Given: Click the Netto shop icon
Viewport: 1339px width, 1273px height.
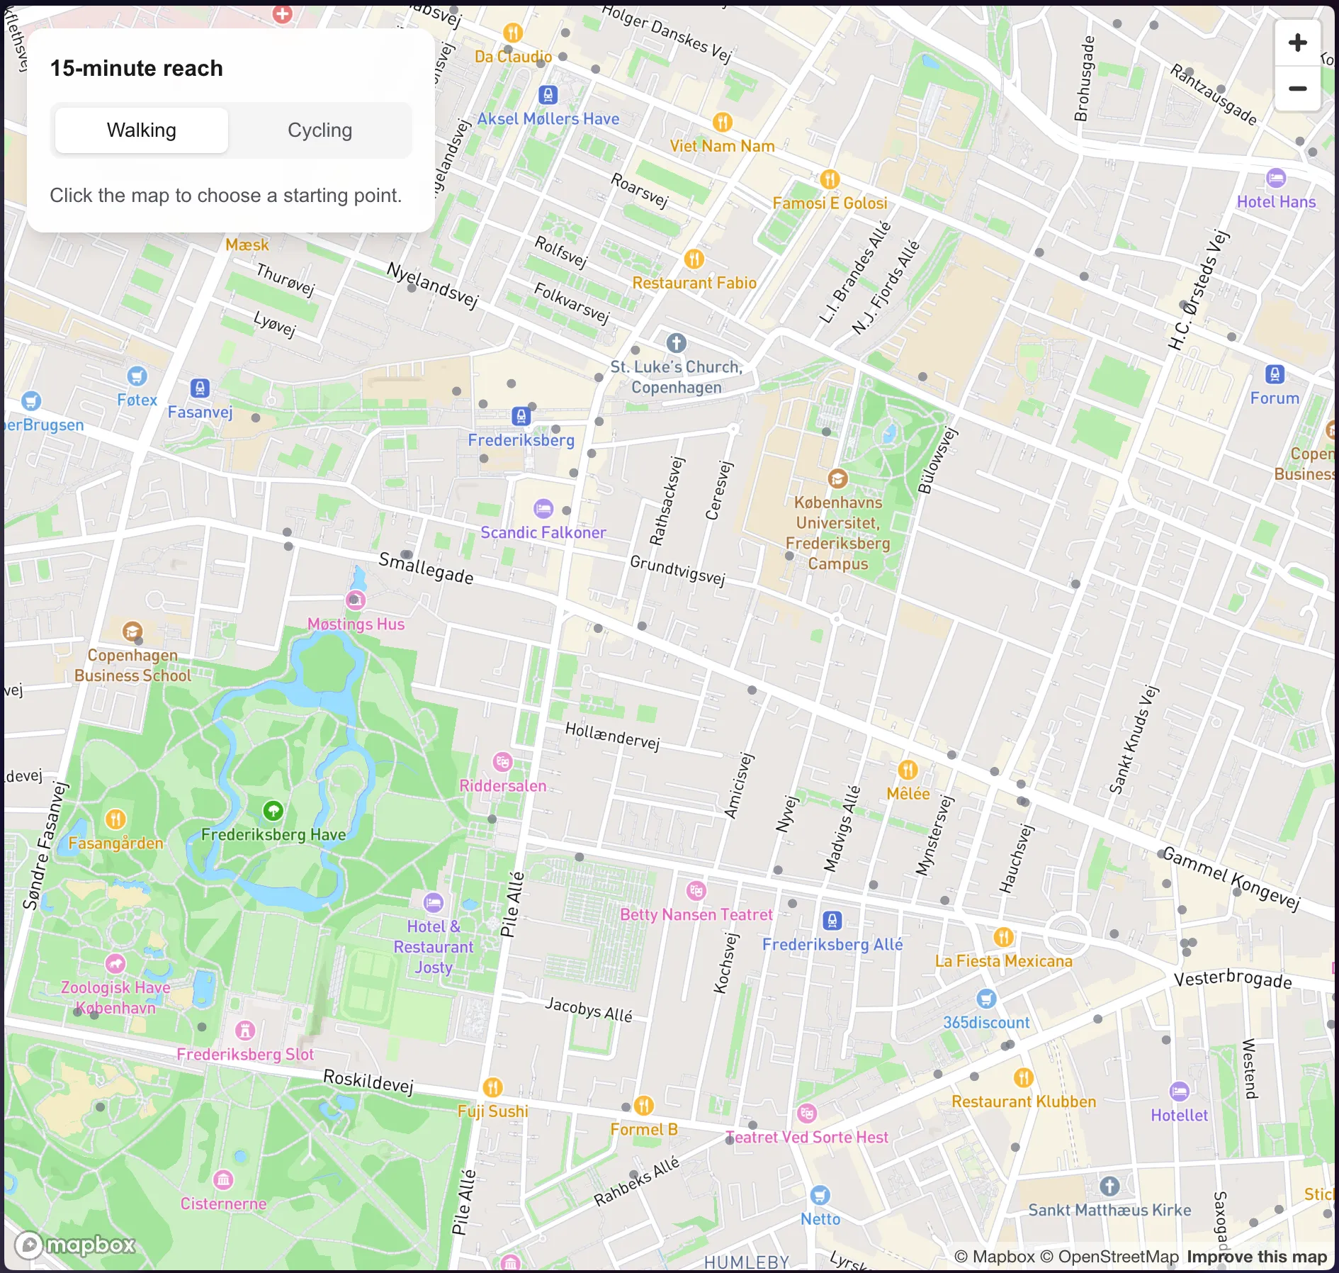Looking at the screenshot, I should click(x=820, y=1195).
